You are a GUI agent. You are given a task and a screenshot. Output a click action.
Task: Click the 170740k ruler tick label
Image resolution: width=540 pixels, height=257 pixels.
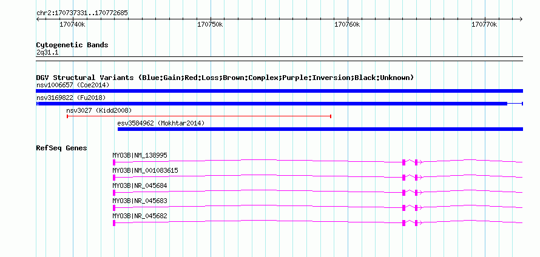tap(72, 25)
